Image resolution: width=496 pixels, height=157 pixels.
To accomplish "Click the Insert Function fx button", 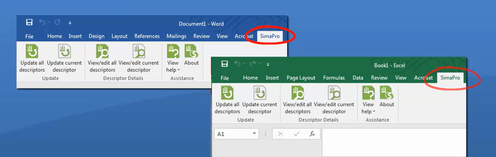I will pos(312,134).
